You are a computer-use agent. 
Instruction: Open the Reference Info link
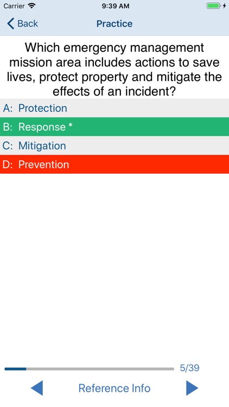[114, 389]
